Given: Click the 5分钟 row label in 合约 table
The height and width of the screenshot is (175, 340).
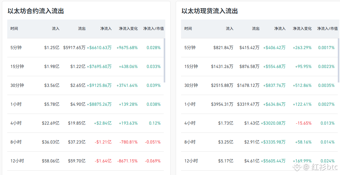Looking at the screenshot, I should coord(16,48).
